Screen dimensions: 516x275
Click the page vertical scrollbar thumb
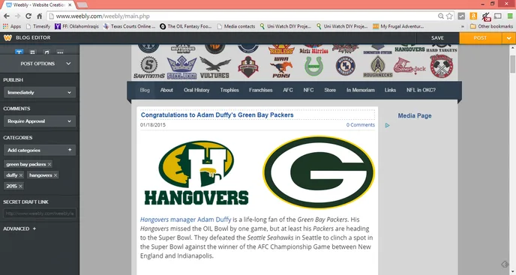click(513, 64)
